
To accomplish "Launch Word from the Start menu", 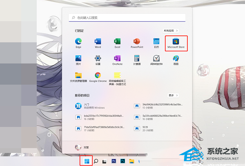I will pos(98,42).
